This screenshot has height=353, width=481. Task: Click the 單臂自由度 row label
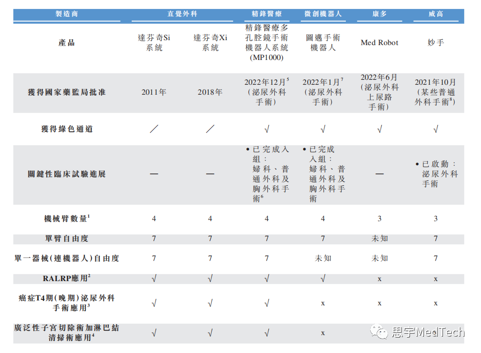coord(67,239)
